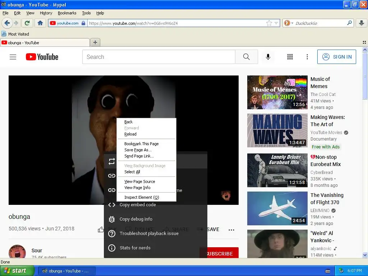Screen dimensions: 368x276
Task: Open the Help menu
Action: (x=100, y=13)
